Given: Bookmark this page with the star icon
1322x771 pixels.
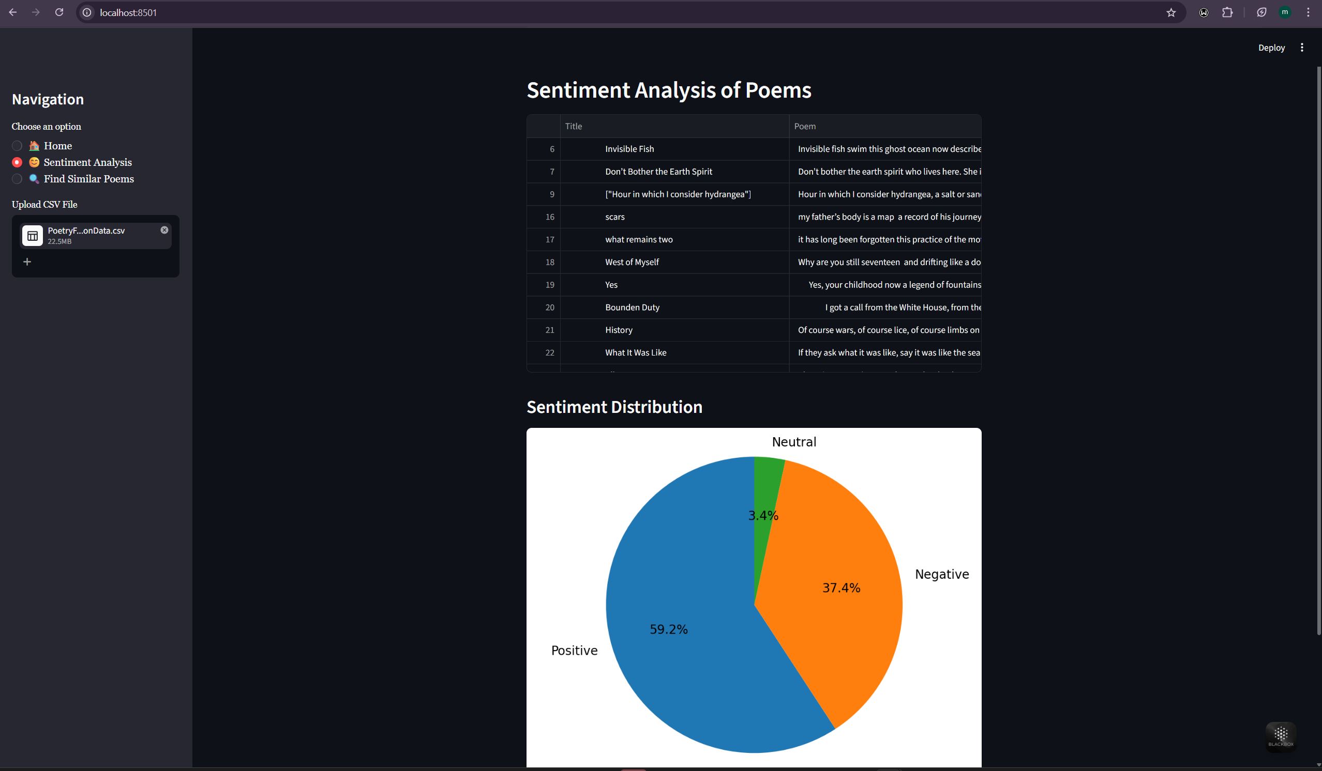Looking at the screenshot, I should click(x=1171, y=12).
